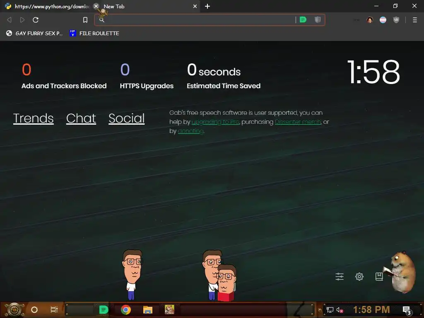Screen dimensions: 424x318
Task: Open the user profile avatar icon
Action: point(370,20)
